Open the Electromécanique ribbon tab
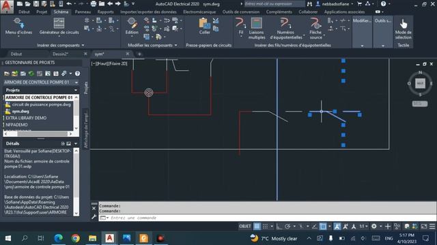Image resolution: width=437 pixels, height=245 pixels. (x=199, y=12)
